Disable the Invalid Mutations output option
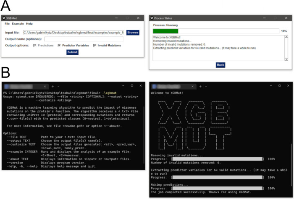The height and width of the screenshot is (199, 294). [x=94, y=46]
